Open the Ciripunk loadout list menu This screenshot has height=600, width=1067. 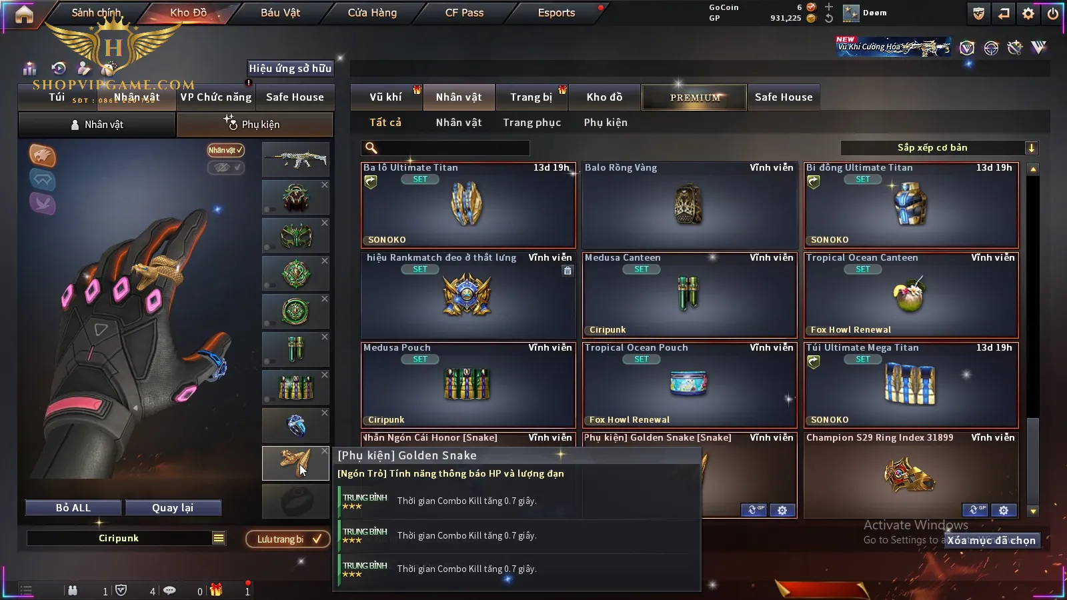[219, 538]
